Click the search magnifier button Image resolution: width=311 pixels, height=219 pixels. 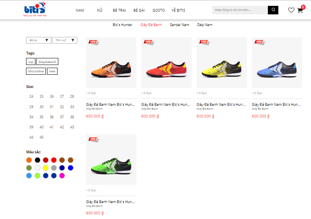(x=273, y=10)
